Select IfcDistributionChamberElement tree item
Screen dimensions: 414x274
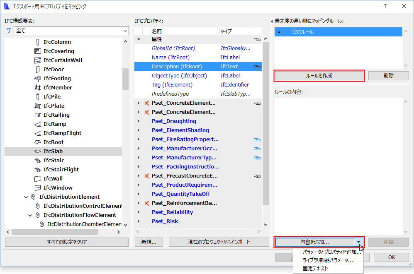pyautogui.click(x=85, y=224)
